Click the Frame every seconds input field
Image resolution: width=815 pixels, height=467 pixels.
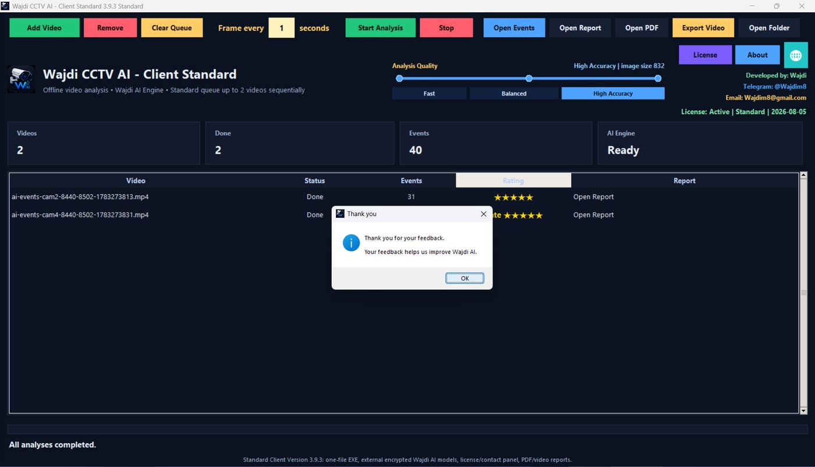pyautogui.click(x=281, y=28)
